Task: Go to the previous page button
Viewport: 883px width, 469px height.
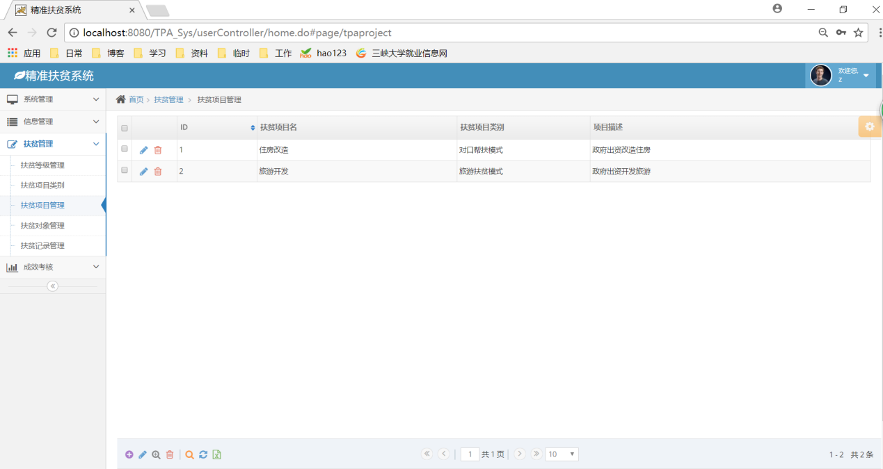Action: click(444, 454)
